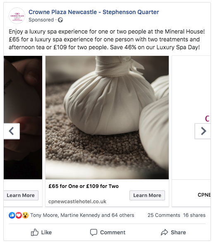Click the thumbs-up icon beside Like
The image size is (213, 243).
(x=34, y=232)
